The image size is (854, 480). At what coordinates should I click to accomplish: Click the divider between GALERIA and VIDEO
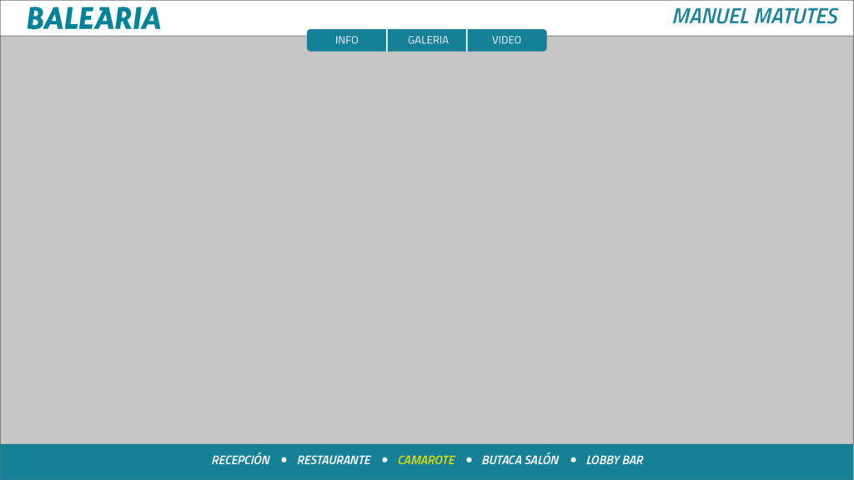pyautogui.click(x=467, y=40)
